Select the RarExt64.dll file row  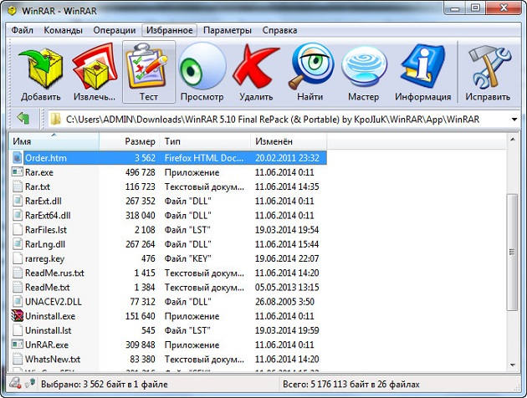[169, 215]
